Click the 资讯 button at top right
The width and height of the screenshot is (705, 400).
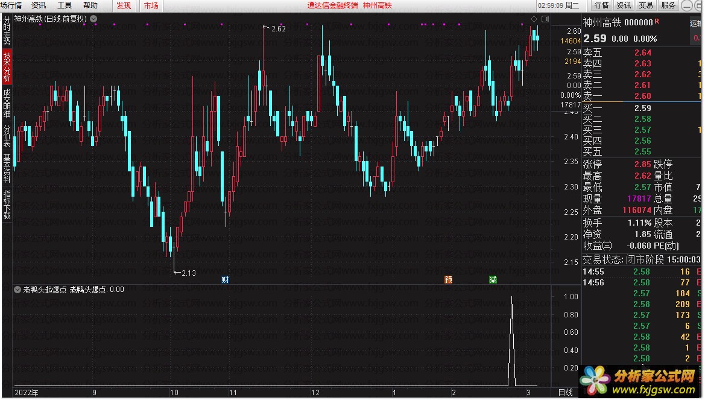point(624,5)
